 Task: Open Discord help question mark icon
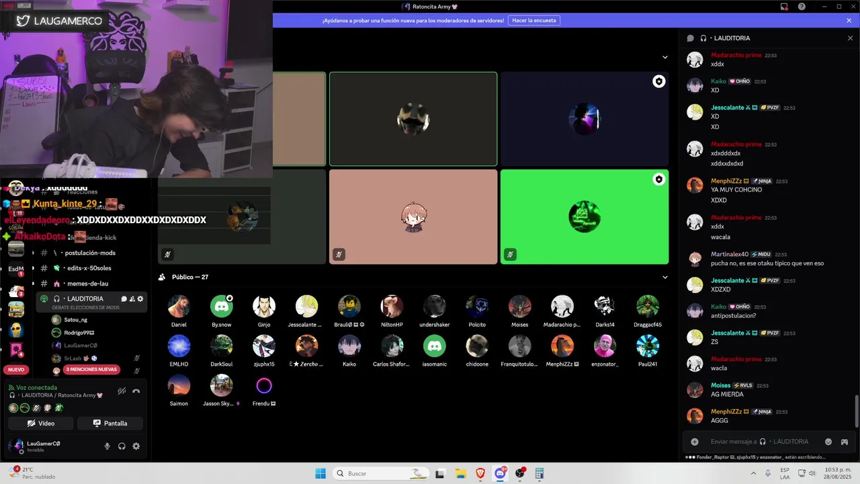802,7
